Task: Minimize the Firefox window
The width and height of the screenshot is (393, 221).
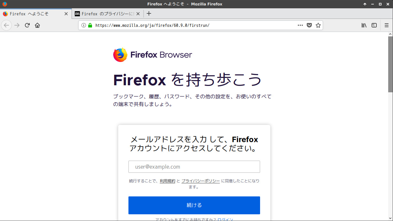Action: click(x=373, y=4)
